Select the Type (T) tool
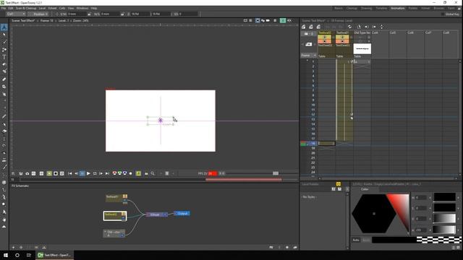The height and width of the screenshot is (260, 463). pyautogui.click(x=4, y=57)
